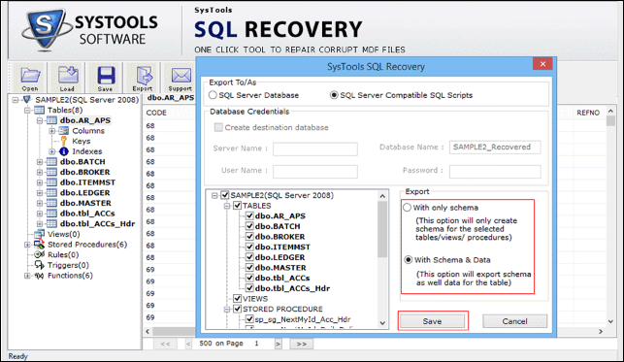Click the Save button in dialog
Screen dimensions: 624x362
click(x=432, y=321)
